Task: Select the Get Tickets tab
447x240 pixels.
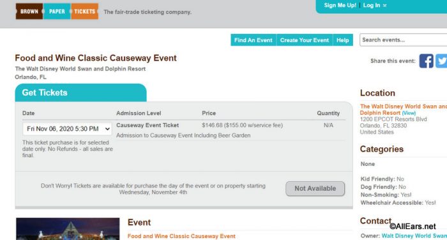Action: tap(80, 93)
